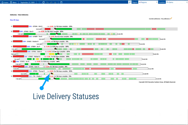The height and width of the screenshot is (125, 188).
Task: Open route 3207 link
Action: [x=26, y=56]
